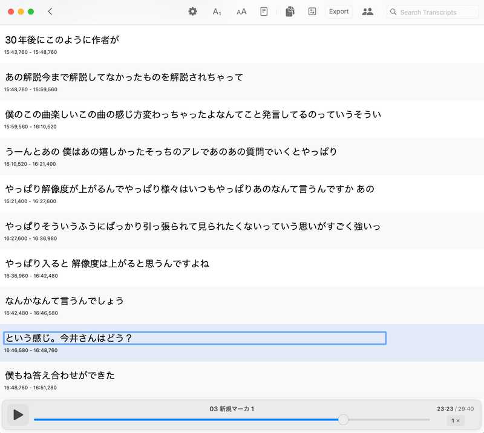The width and height of the screenshot is (484, 433).
Task: Open the Export menu
Action: pyautogui.click(x=338, y=11)
